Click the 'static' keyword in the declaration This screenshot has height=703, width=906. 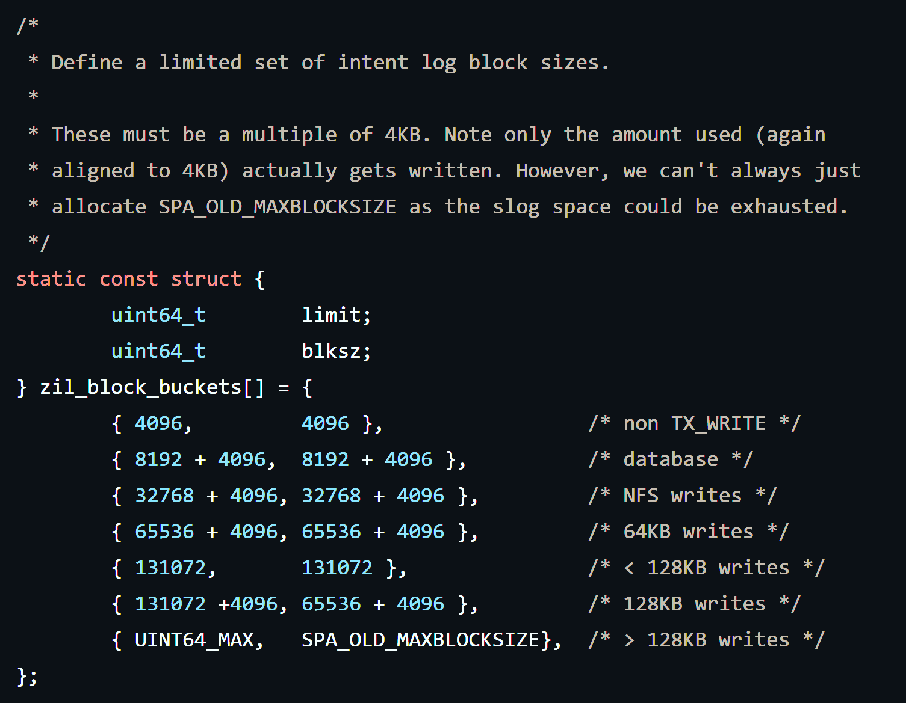coord(51,279)
